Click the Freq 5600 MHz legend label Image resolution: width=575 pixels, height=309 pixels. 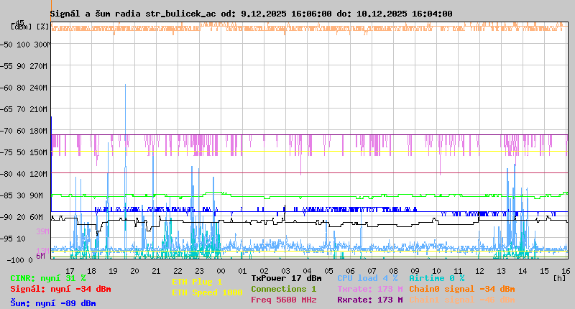283,300
